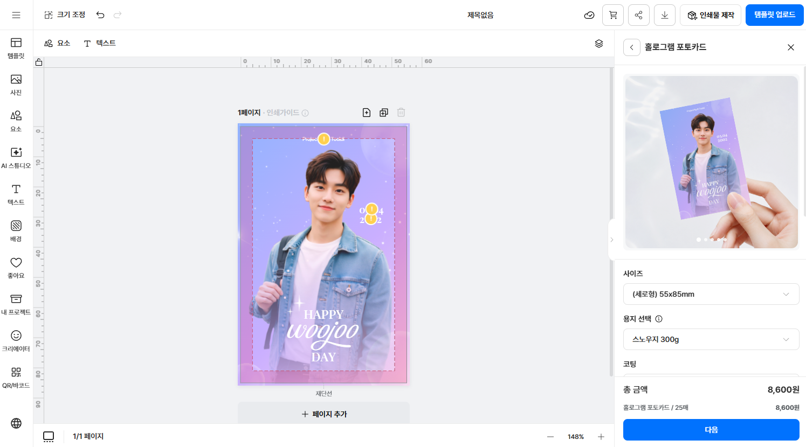
Task: Add a new page icon above canvas
Action: click(367, 113)
